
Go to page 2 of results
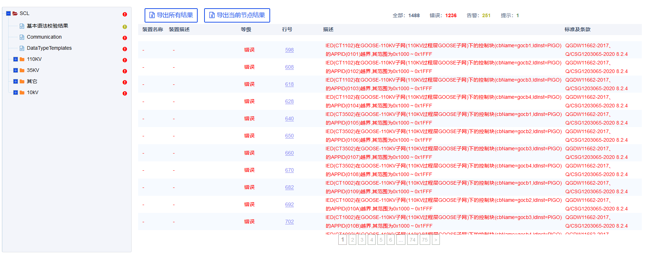click(353, 240)
